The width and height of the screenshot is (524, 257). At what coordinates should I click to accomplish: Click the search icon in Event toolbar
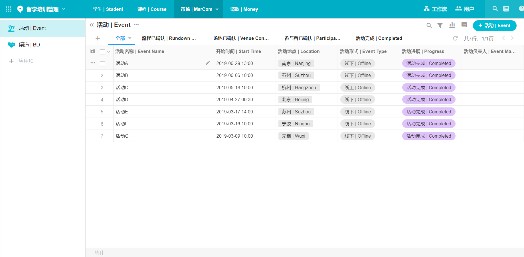[x=429, y=26]
